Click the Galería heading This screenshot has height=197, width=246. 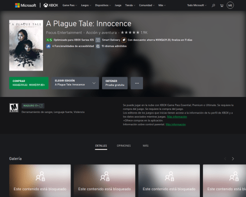pos(16,159)
